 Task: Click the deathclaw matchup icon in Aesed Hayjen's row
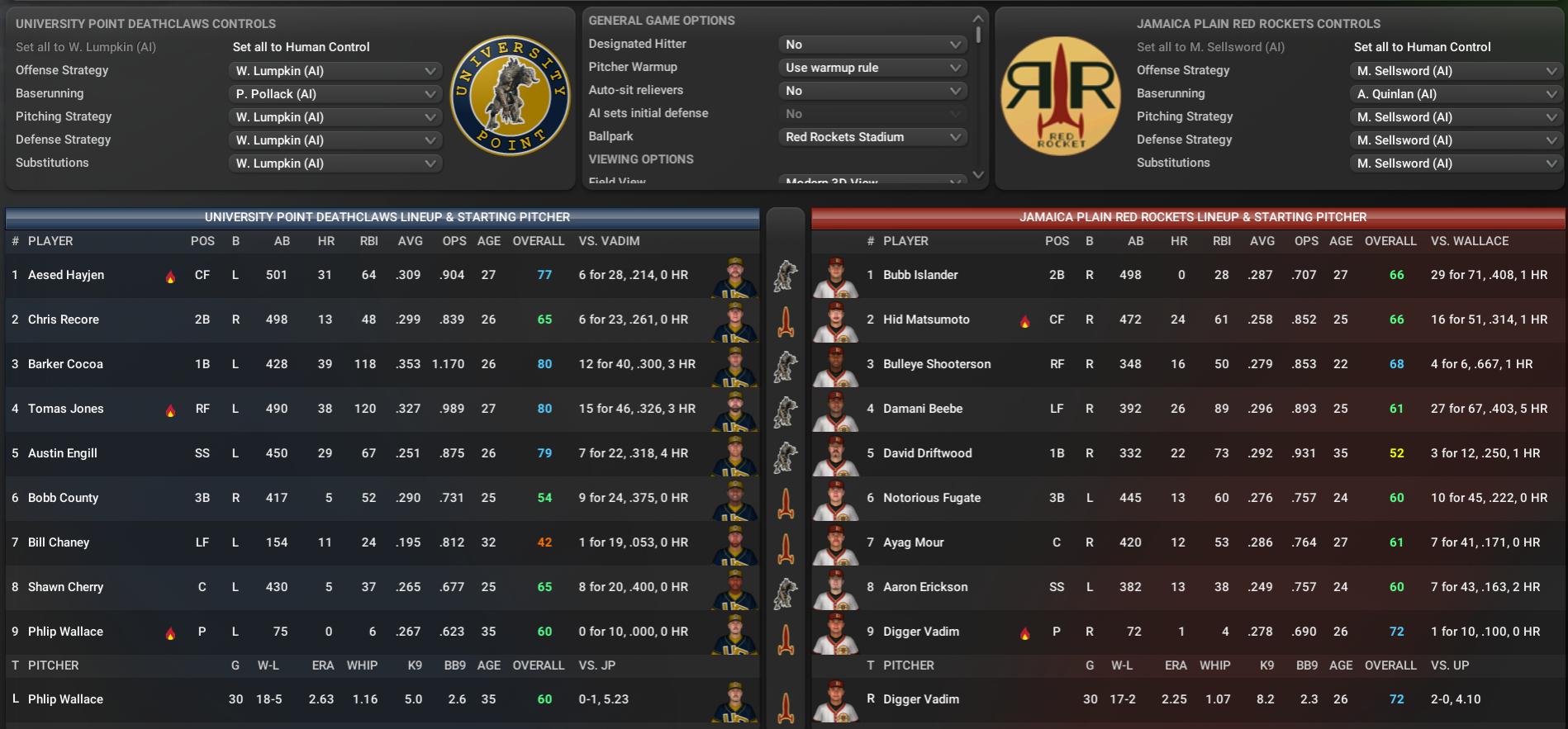(786, 276)
